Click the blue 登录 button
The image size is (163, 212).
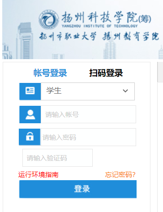(x=78, y=189)
